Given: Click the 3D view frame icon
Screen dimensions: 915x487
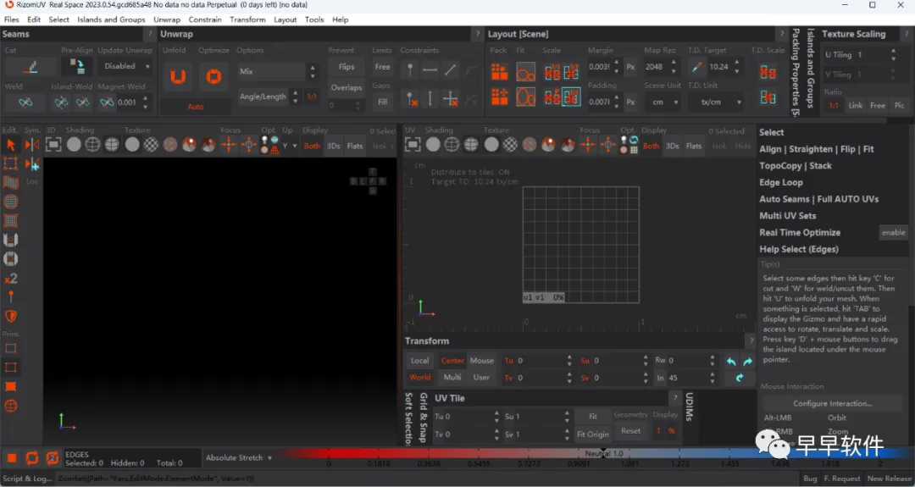Looking at the screenshot, I should (x=53, y=144).
